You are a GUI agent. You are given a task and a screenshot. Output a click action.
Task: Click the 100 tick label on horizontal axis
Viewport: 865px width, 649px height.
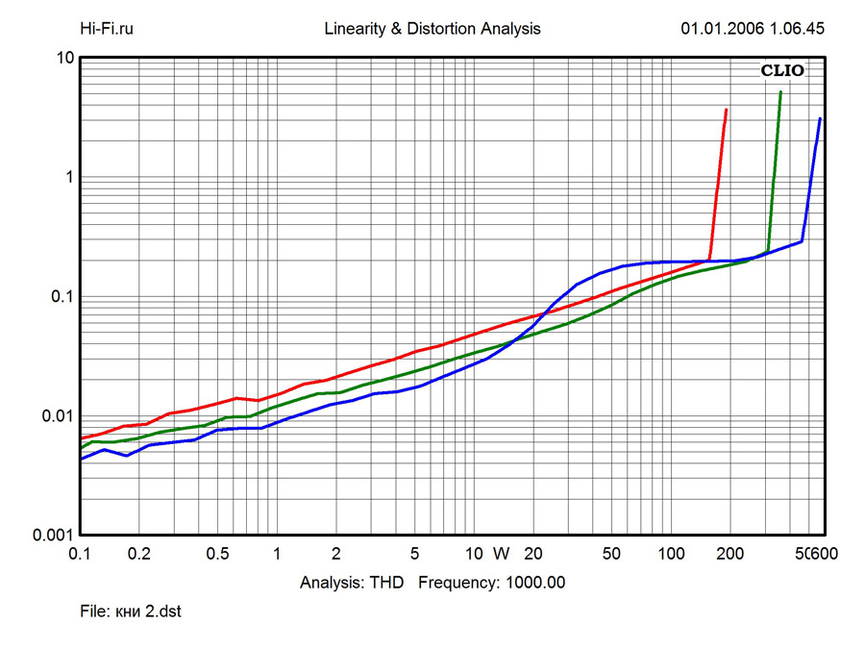pyautogui.click(x=671, y=554)
